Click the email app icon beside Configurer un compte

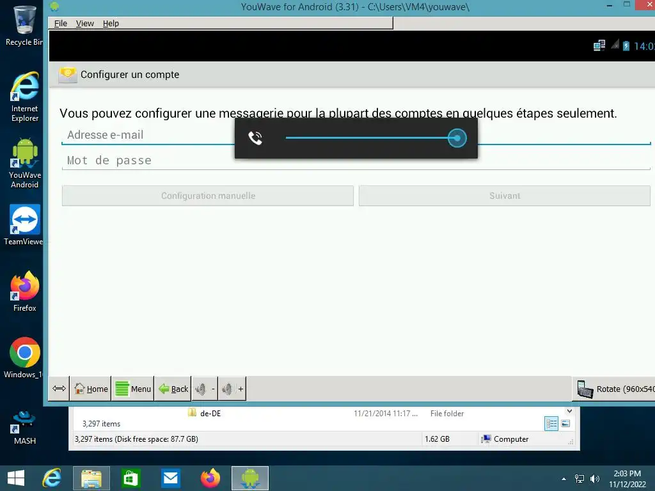[68, 75]
